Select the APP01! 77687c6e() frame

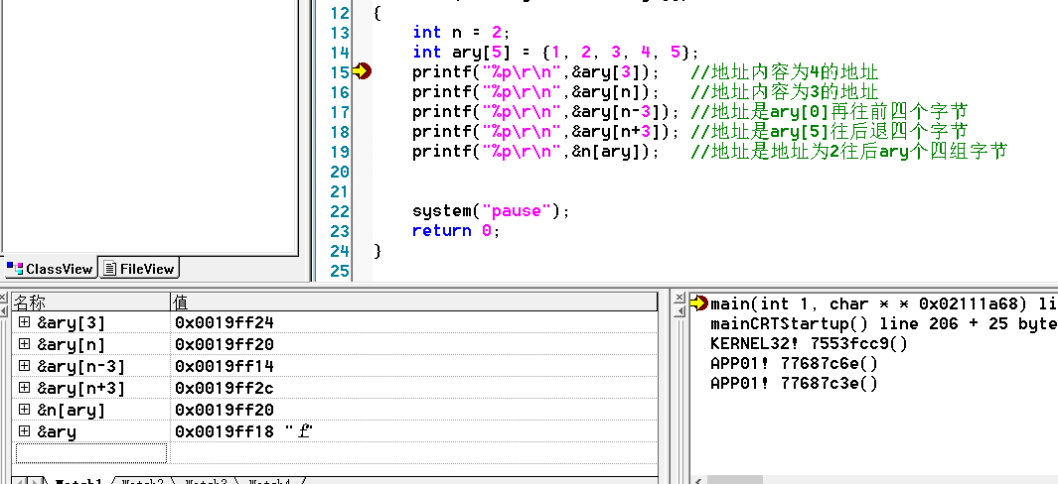pos(794,363)
